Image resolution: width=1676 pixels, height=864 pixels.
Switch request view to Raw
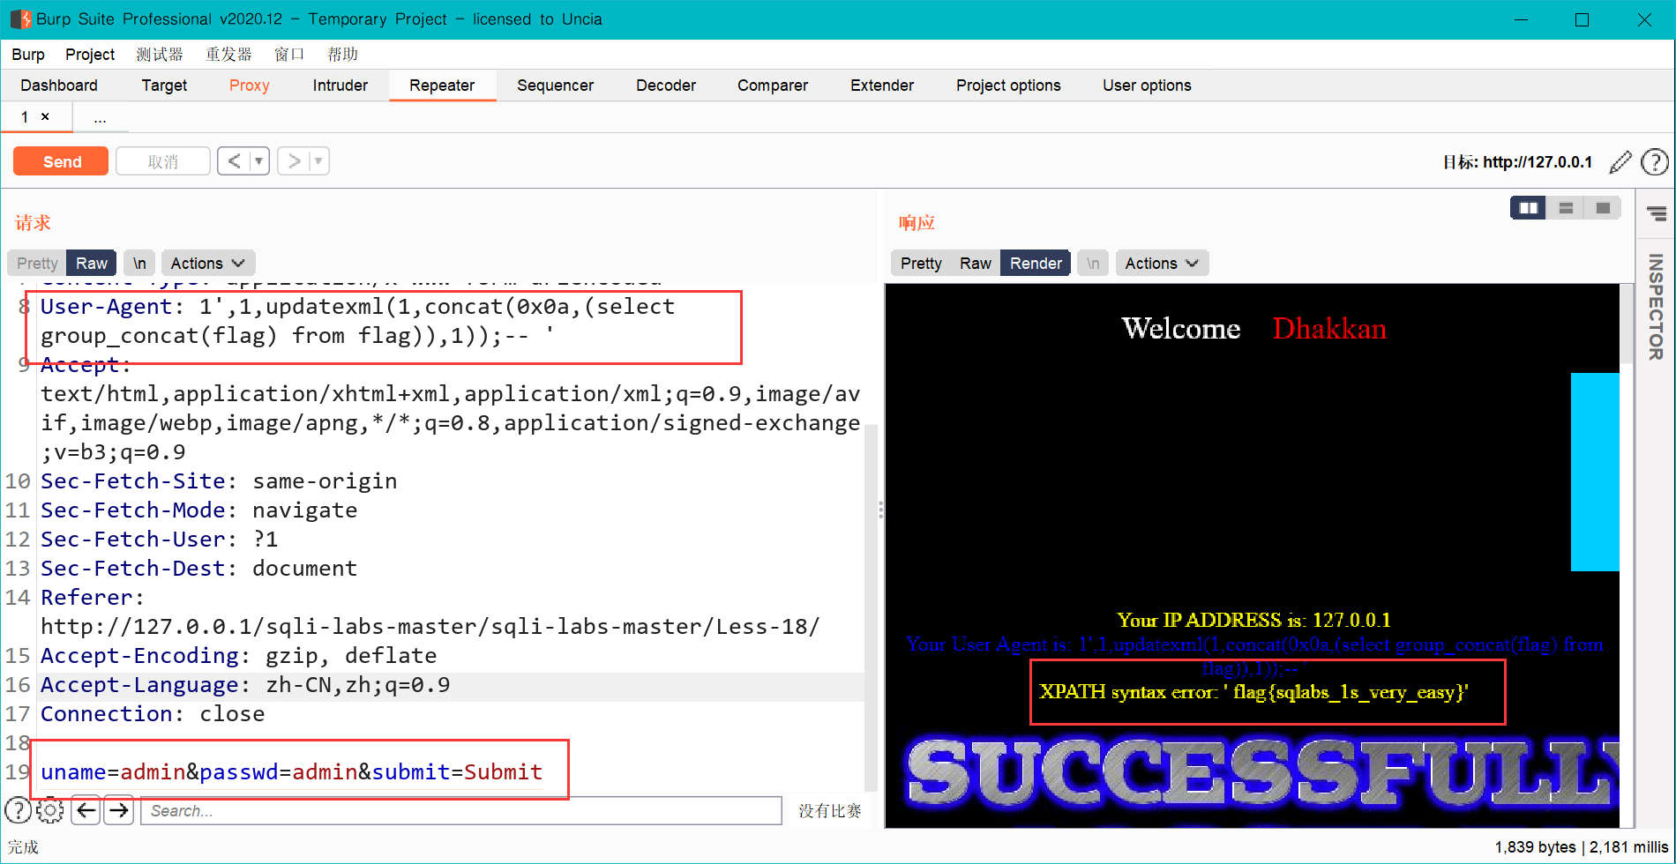(92, 264)
